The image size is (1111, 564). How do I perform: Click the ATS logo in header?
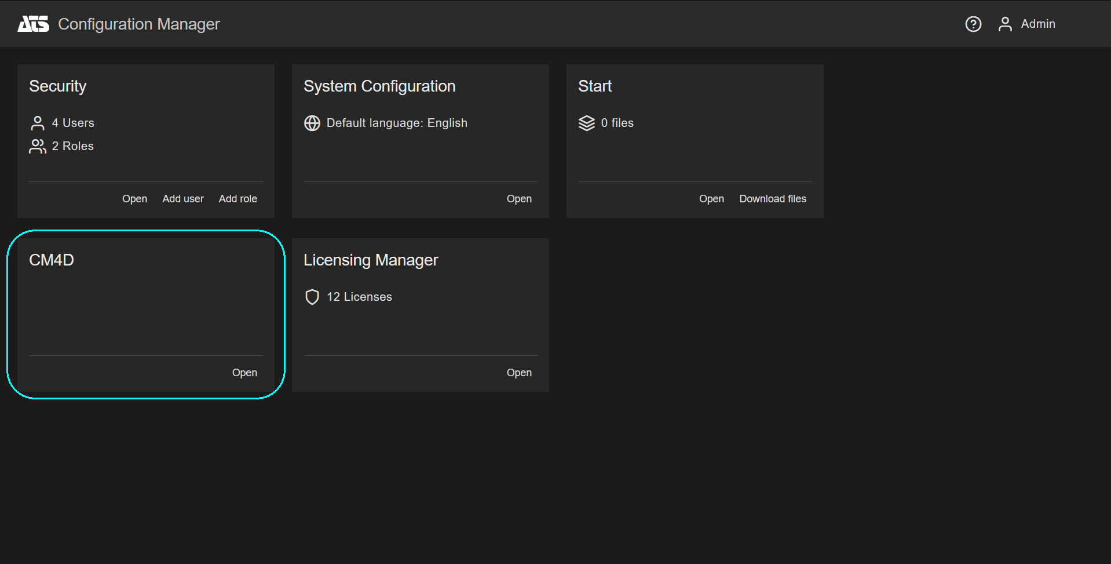click(33, 24)
